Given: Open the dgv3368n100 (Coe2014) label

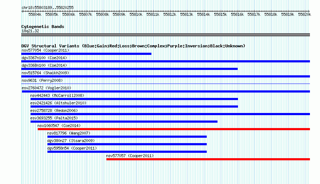Looking at the screenshot, I should (44, 65).
